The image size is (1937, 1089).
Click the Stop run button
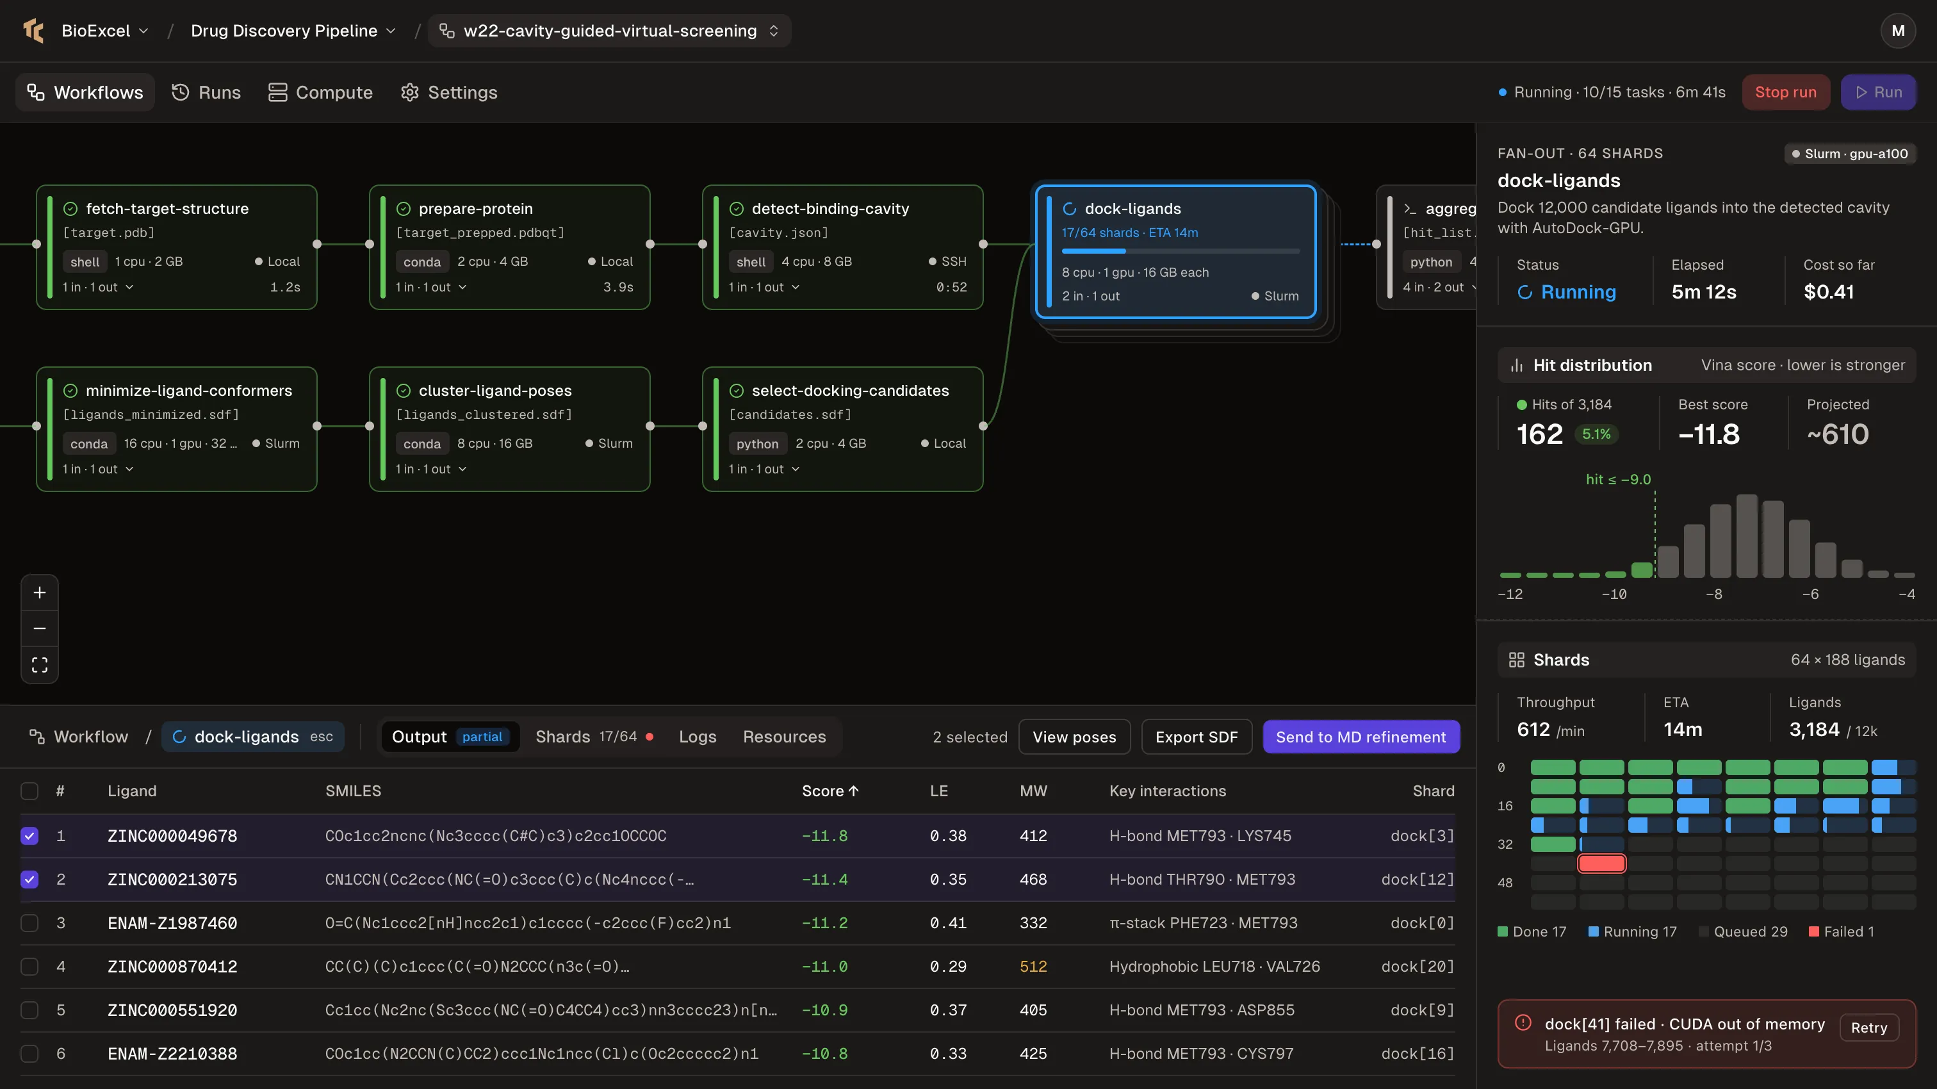[1785, 92]
